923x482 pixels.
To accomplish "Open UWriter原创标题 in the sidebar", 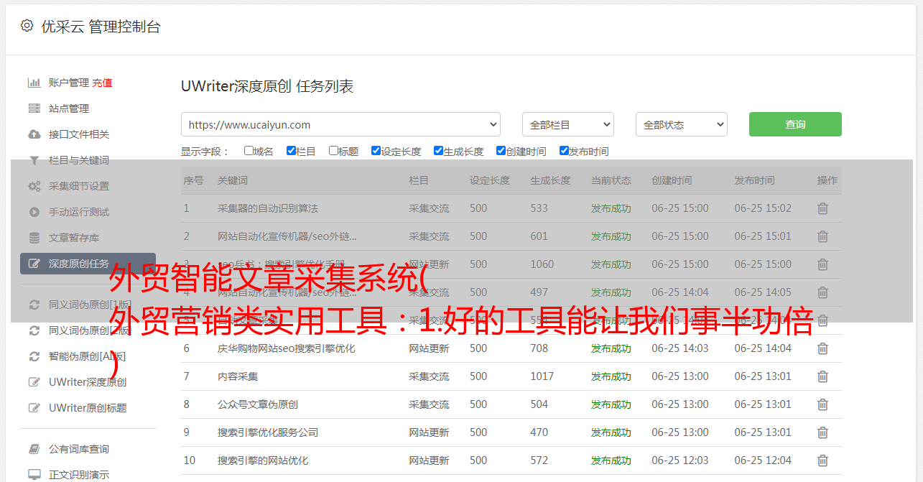I will (87, 408).
